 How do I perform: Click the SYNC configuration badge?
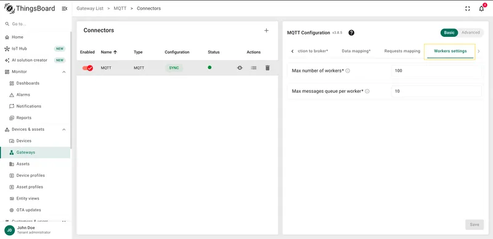click(174, 68)
